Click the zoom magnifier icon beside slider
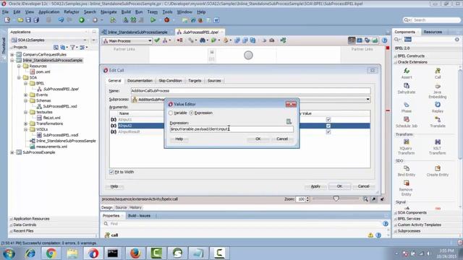Screen dimensions: 463x260 click(x=365, y=199)
